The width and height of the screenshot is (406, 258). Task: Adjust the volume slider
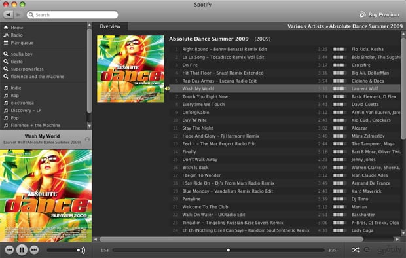coord(63,250)
